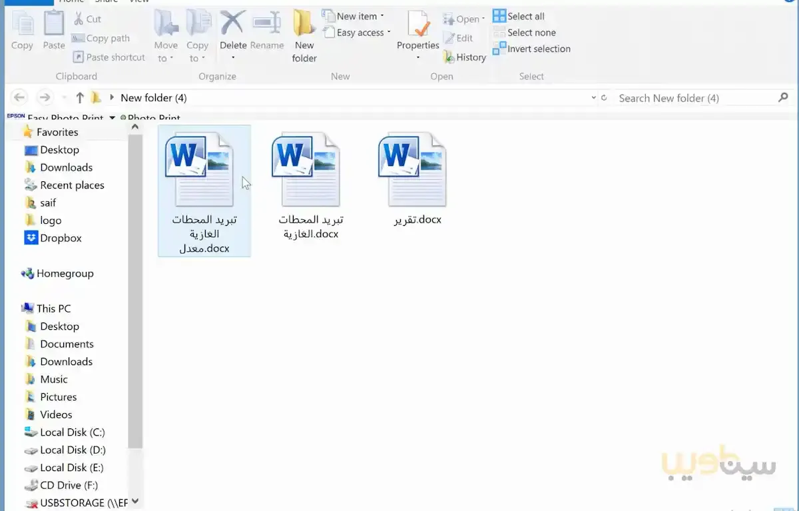Click Invert selection

click(531, 49)
